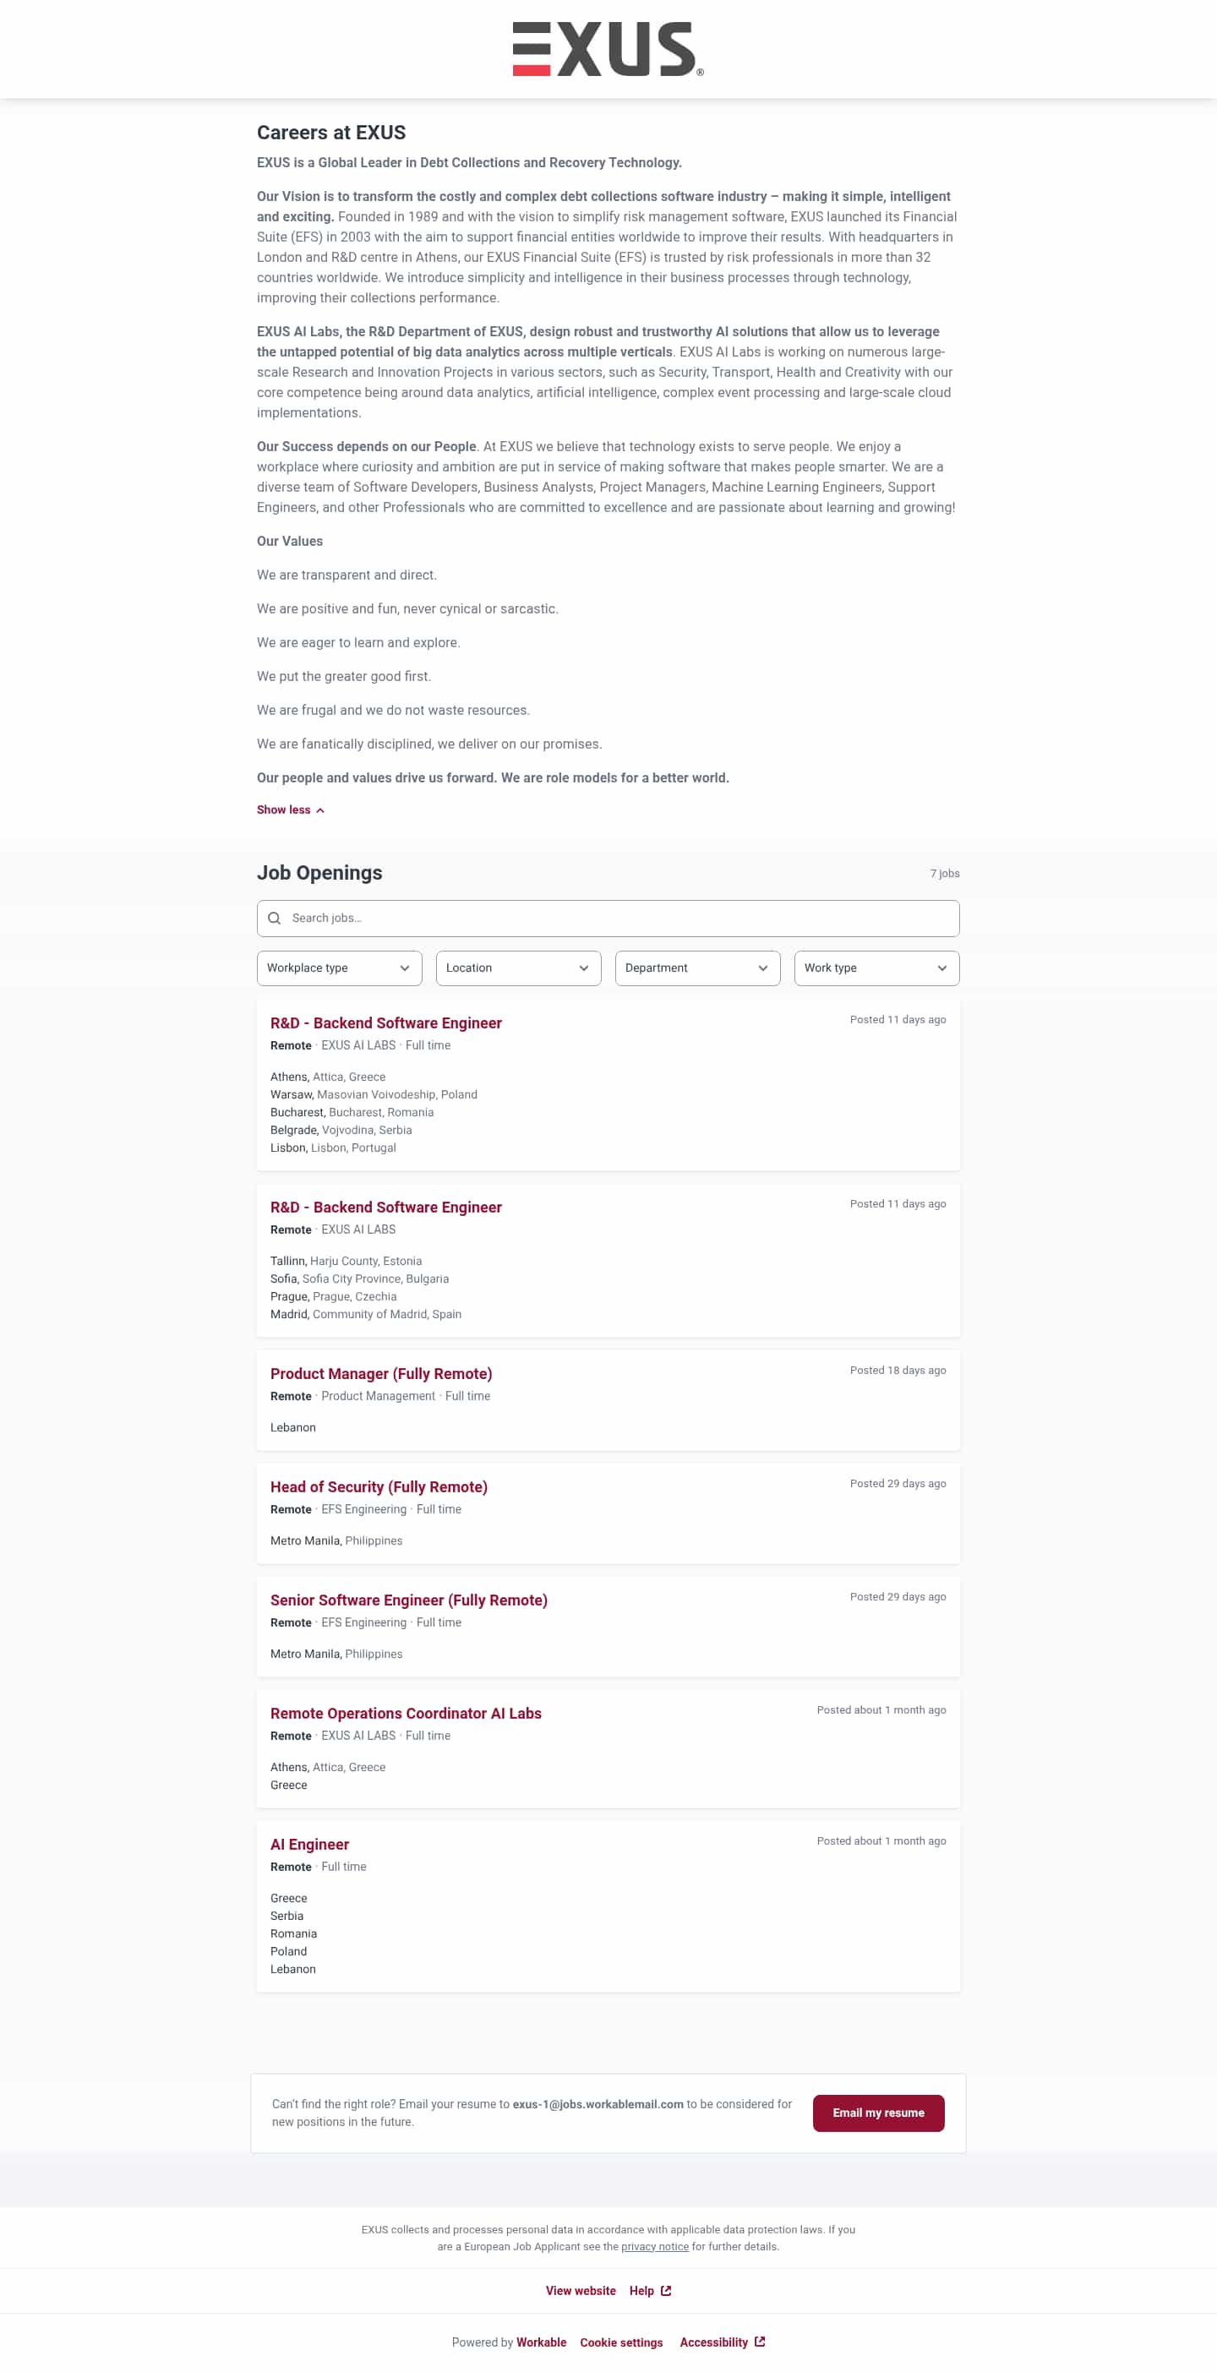Expand the Work type dropdown
This screenshot has height=2372, width=1217.
[x=876, y=968]
